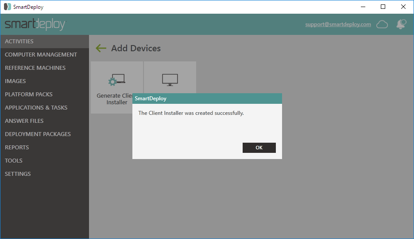Click OK in the SmartDeploy dialog
The image size is (414, 239).
(259, 148)
